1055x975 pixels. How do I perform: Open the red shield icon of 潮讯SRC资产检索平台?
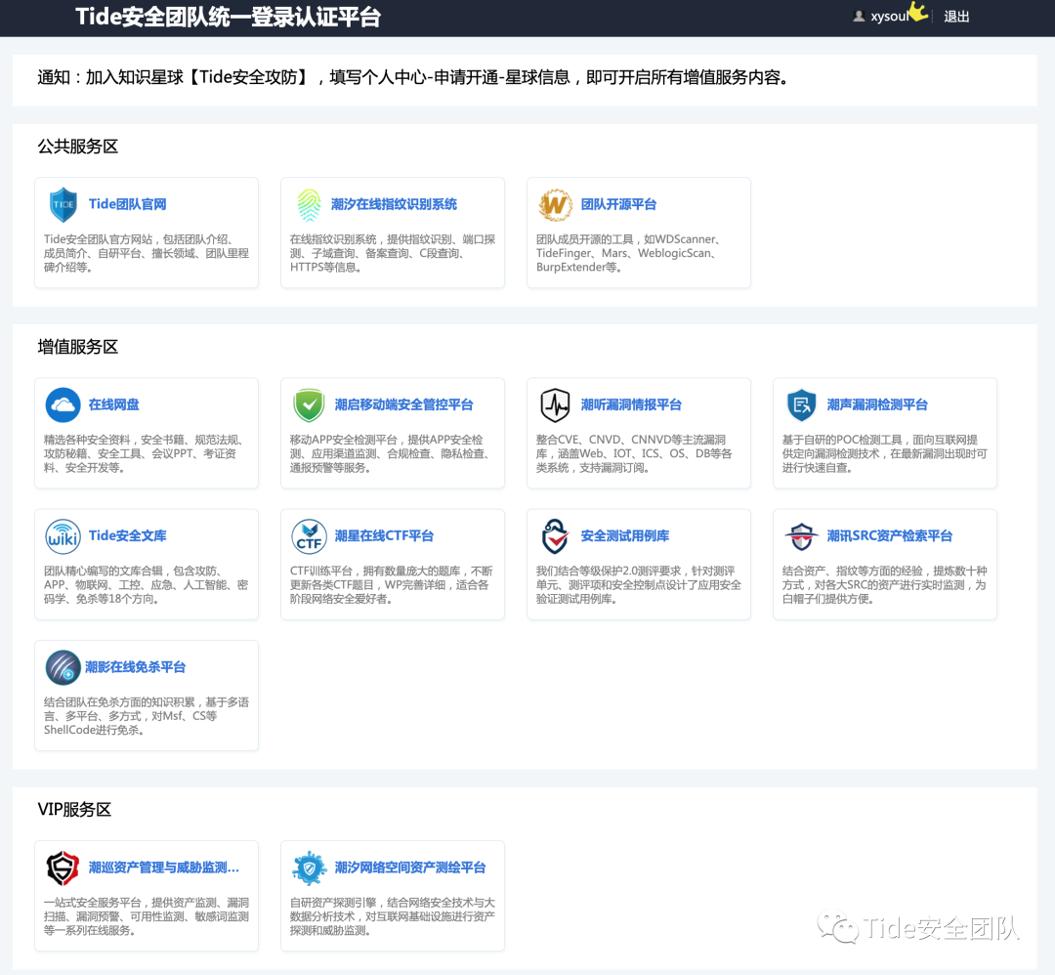(x=801, y=535)
